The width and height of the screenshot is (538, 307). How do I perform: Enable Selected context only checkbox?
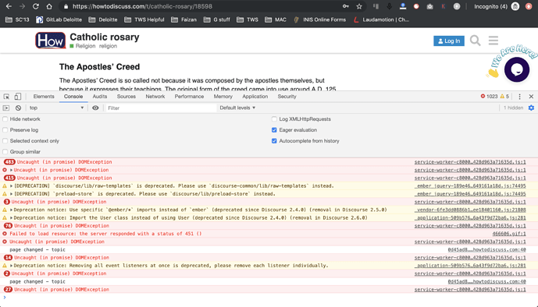(x=5, y=141)
